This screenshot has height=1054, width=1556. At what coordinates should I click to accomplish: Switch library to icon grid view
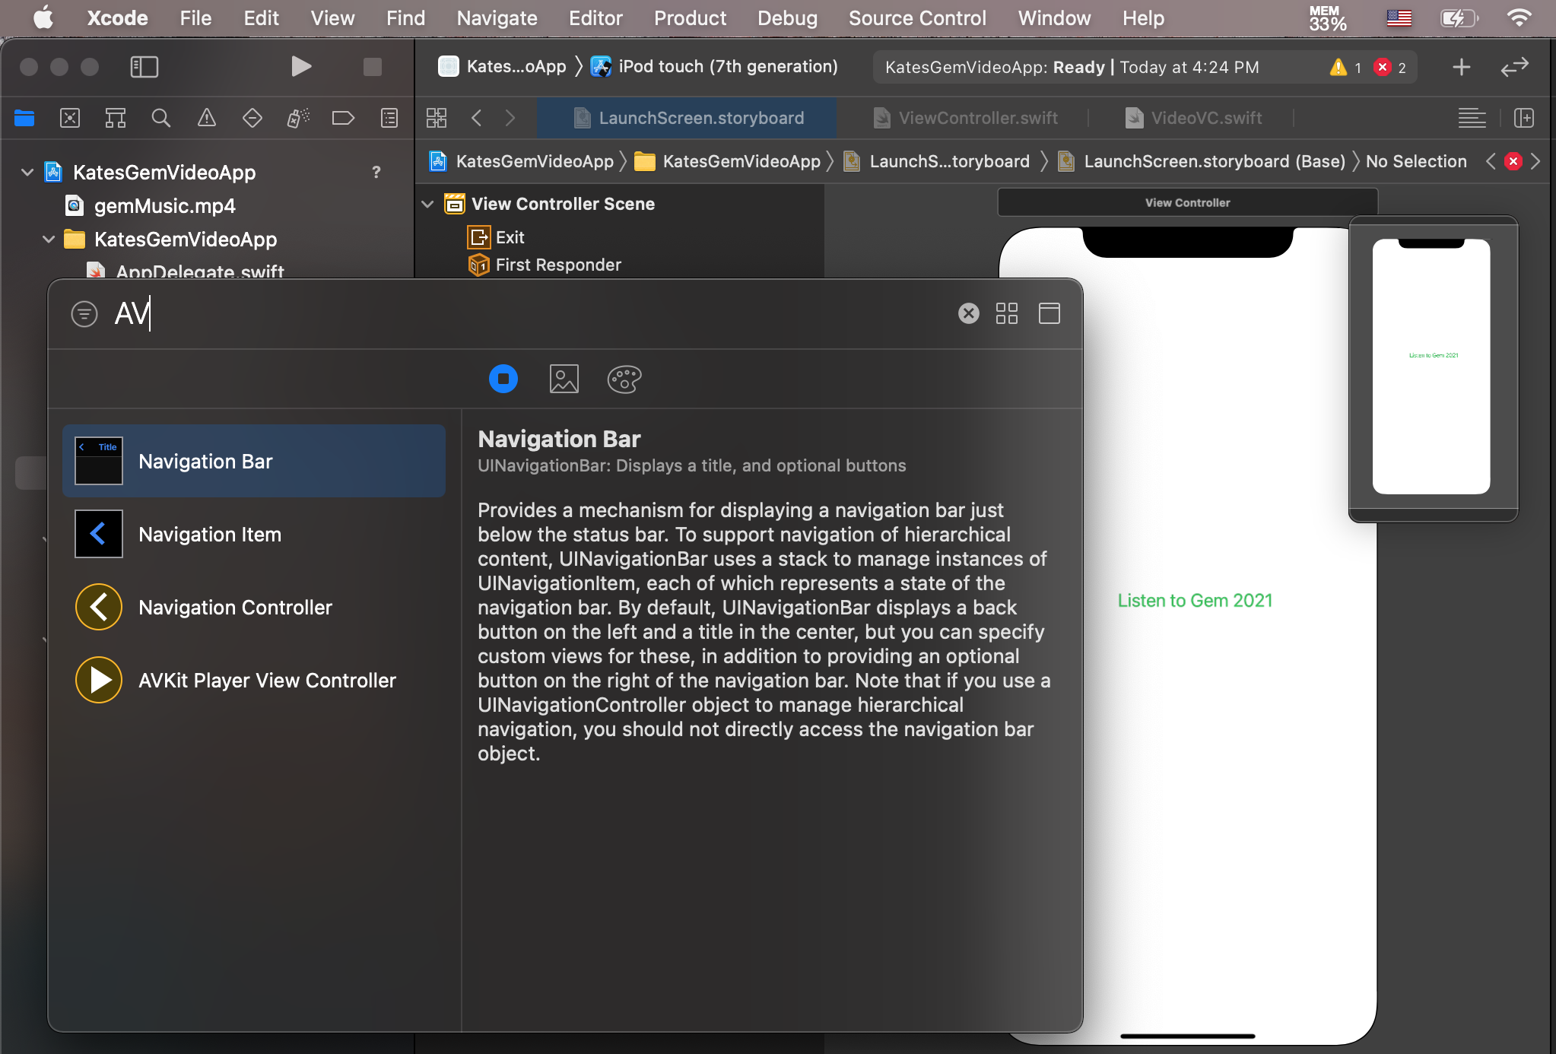(1006, 313)
